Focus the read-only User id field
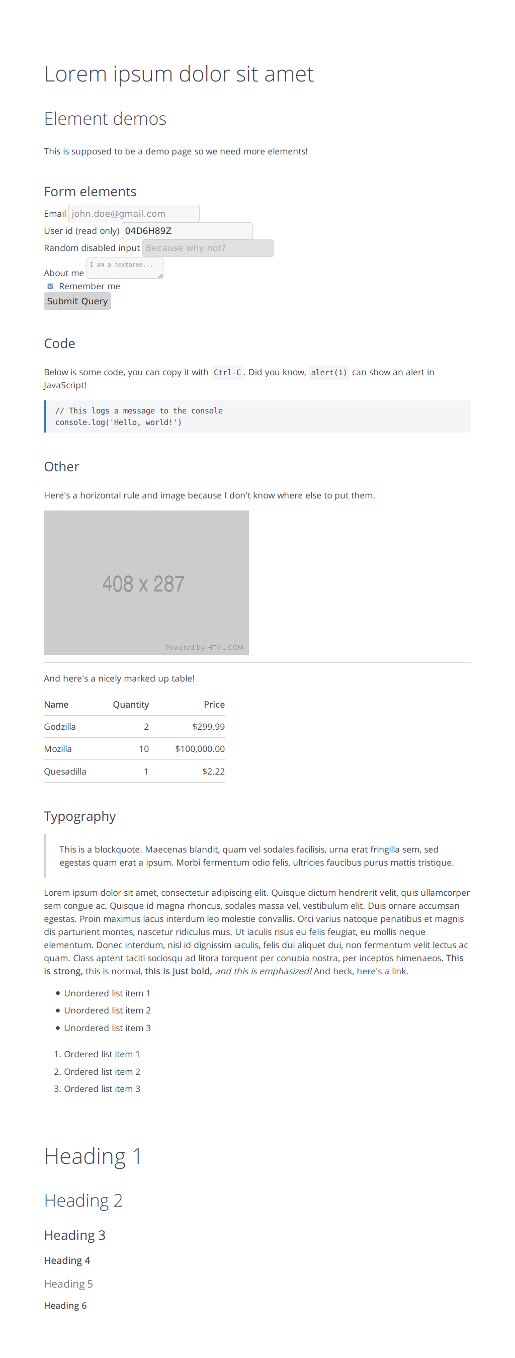This screenshot has width=515, height=1358. click(x=187, y=231)
